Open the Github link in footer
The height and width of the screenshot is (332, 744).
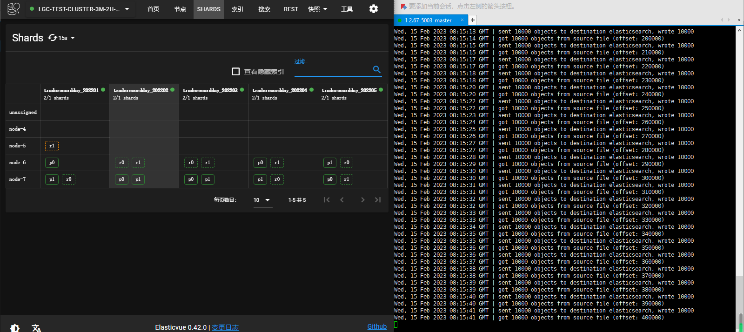(377, 326)
